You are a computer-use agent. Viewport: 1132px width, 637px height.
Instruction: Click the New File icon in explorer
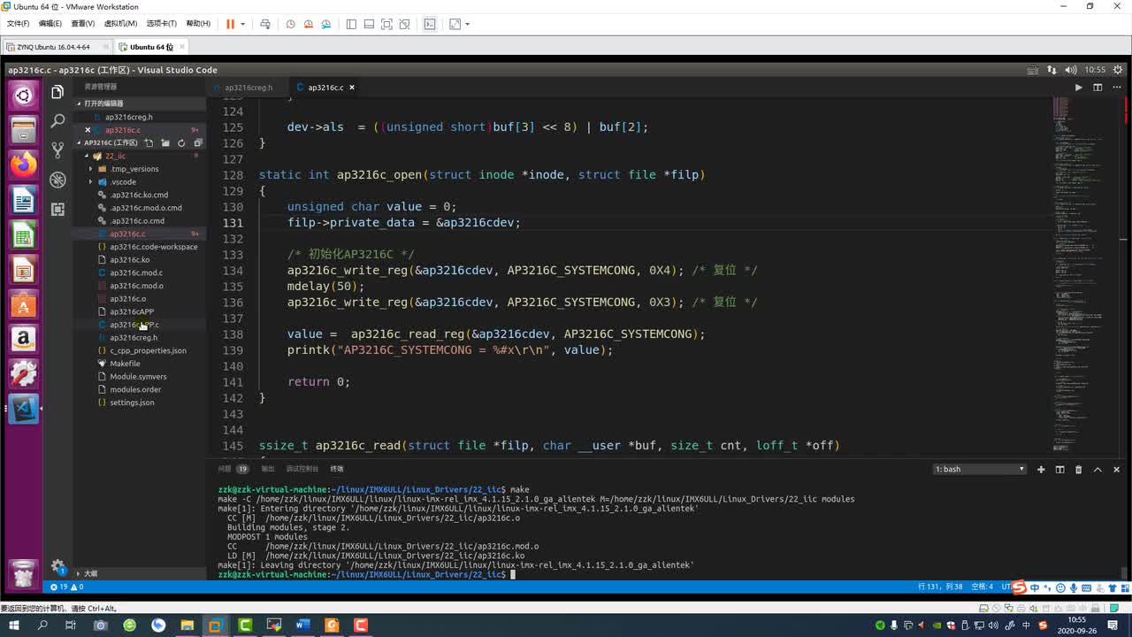pyautogui.click(x=149, y=142)
